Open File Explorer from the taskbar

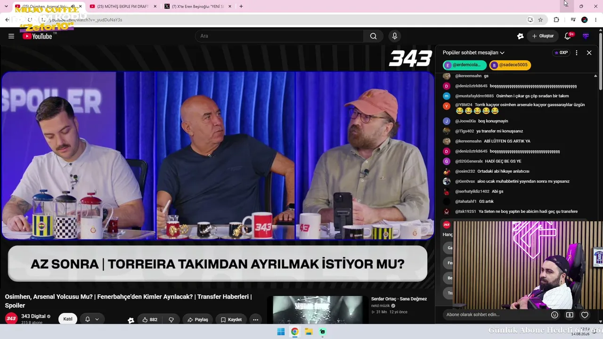tap(309, 331)
